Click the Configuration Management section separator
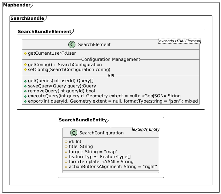The height and width of the screenshot is (194, 221). pos(111,59)
